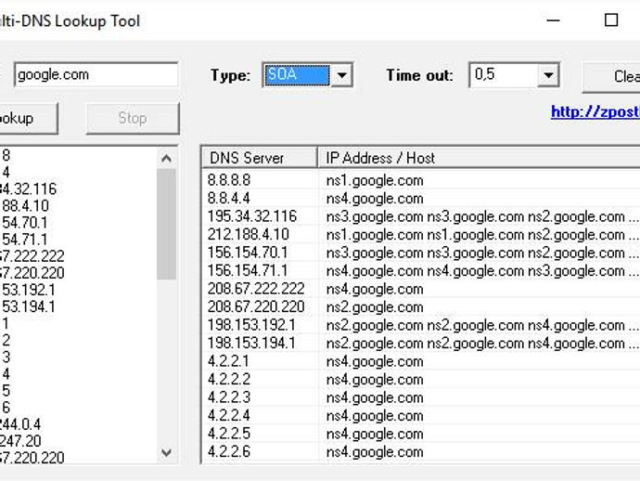This screenshot has height=481, width=640.
Task: Select the 156.154.70.1 result row
Action: 421,253
